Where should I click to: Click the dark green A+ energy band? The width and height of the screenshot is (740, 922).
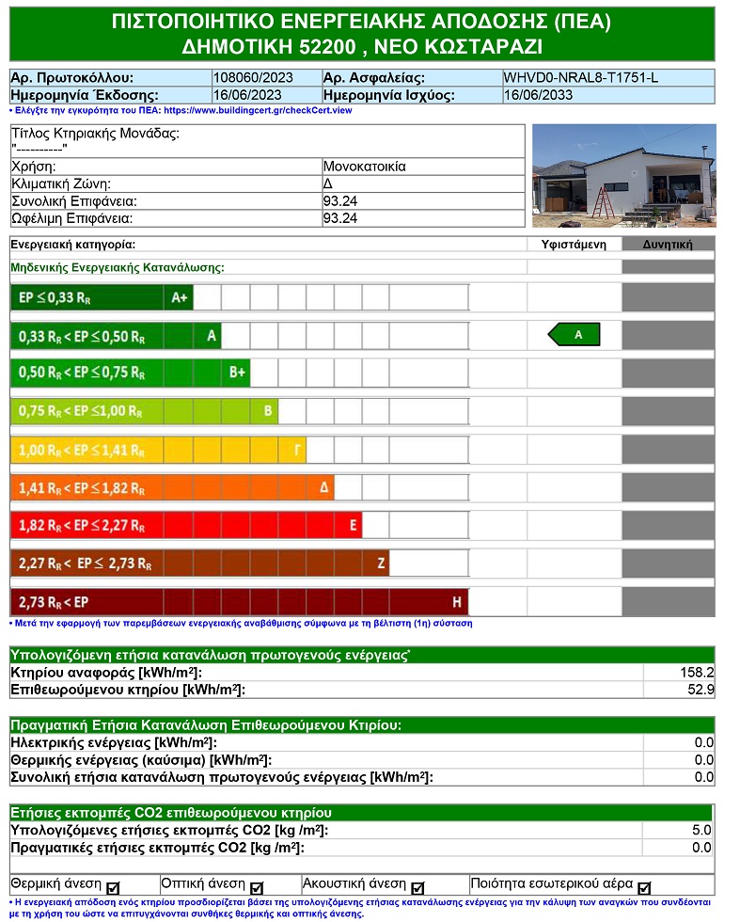(x=102, y=298)
